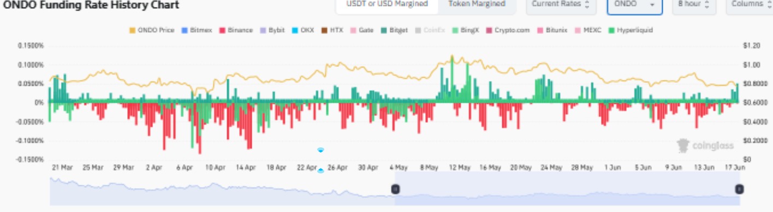Toggle HTX series in the legend
This screenshot has height=212, width=773.
coord(332,30)
